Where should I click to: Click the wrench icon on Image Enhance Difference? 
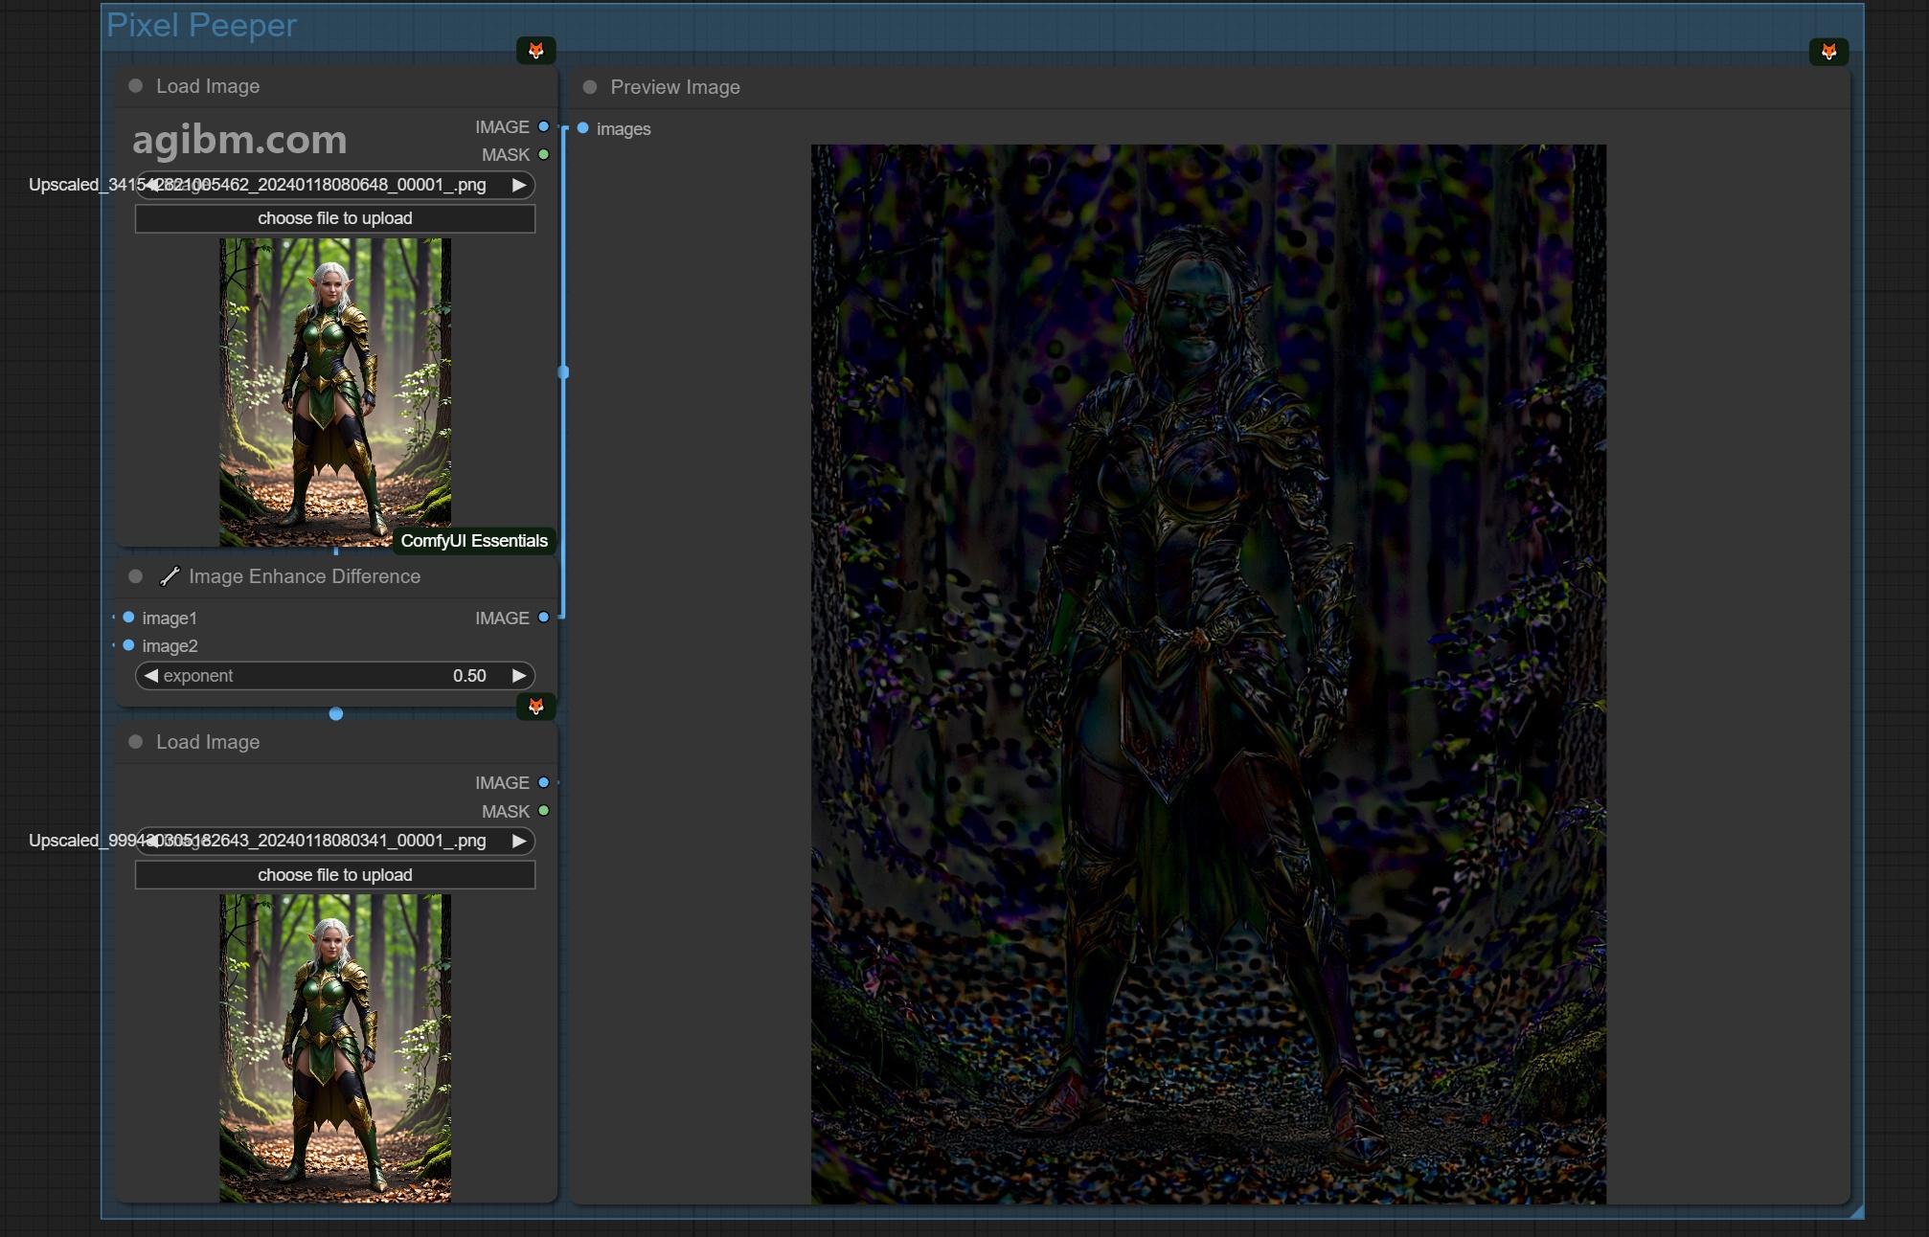tap(170, 576)
